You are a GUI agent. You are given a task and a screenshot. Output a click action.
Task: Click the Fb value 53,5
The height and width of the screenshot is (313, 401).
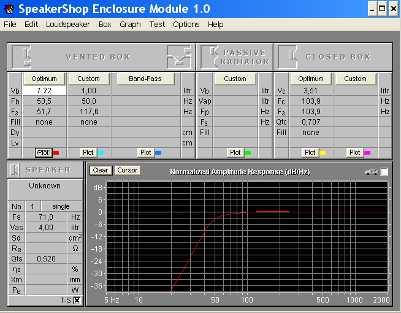coord(44,101)
